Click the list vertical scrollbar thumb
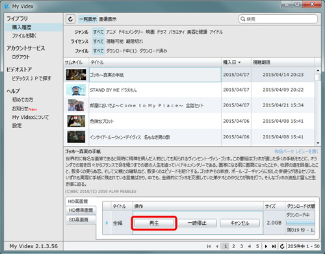Viewport: 325px width, 254px height. click(x=318, y=77)
